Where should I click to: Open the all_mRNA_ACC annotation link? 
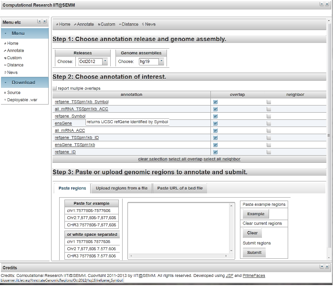tap(70, 130)
